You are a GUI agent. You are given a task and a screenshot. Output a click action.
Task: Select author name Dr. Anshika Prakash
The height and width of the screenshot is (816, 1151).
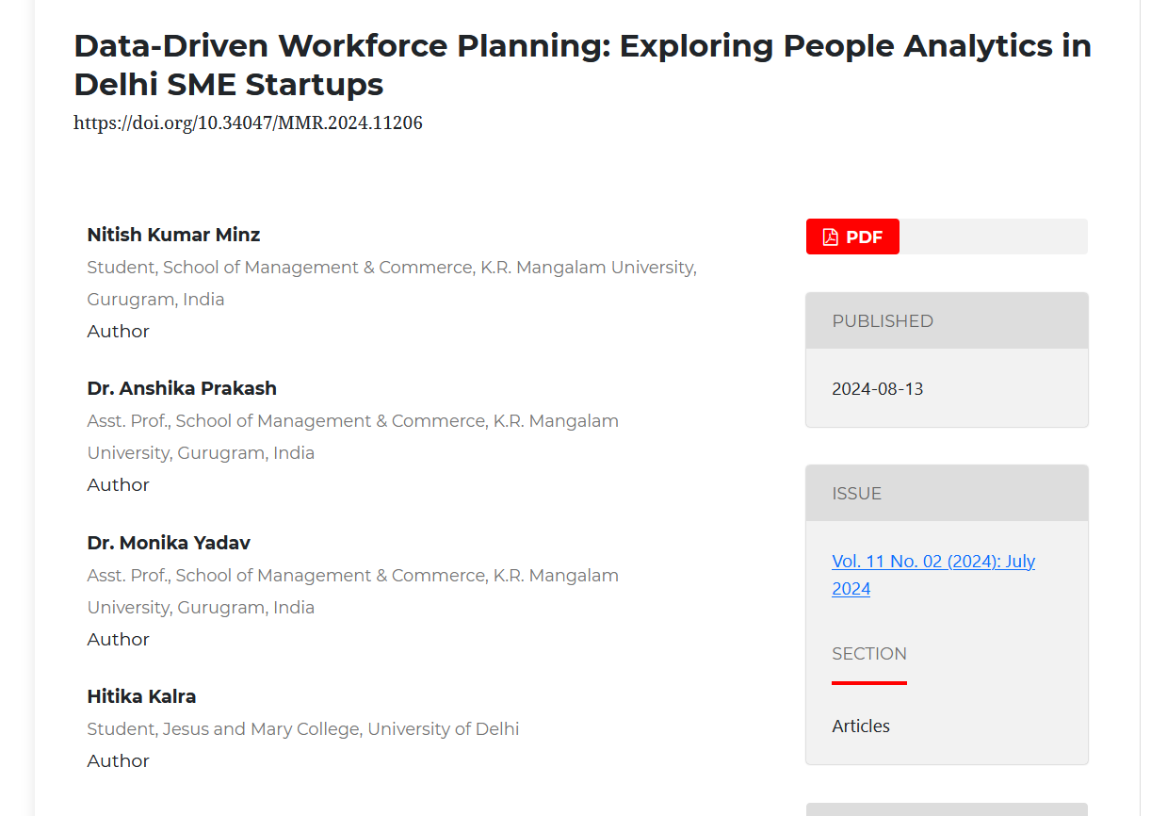pyautogui.click(x=182, y=388)
